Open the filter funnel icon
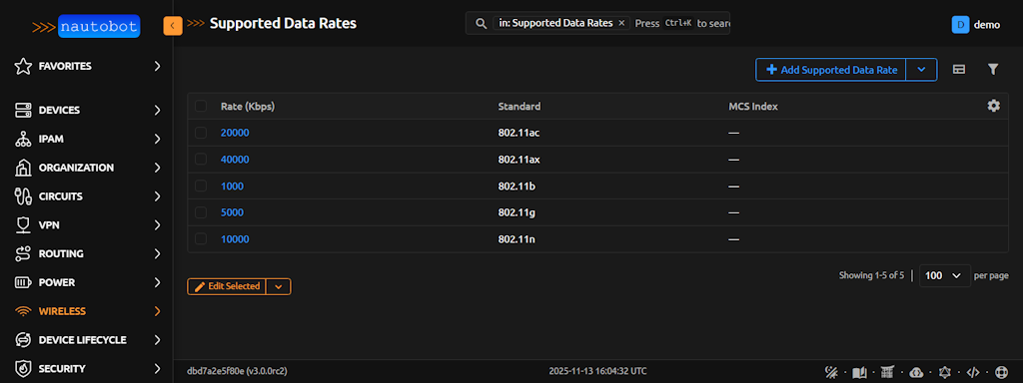The width and height of the screenshot is (1023, 383). [x=993, y=69]
